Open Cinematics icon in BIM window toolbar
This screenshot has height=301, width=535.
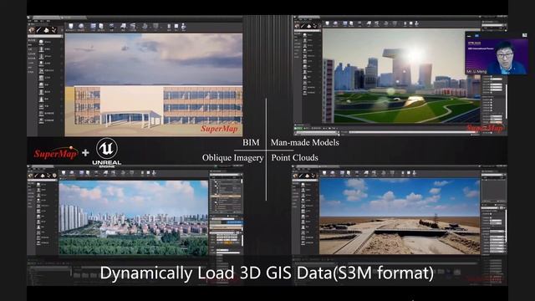click(x=134, y=26)
